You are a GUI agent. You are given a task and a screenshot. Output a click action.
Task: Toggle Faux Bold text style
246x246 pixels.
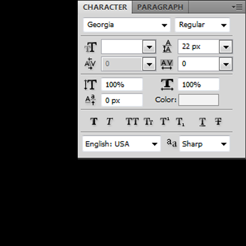94,122
